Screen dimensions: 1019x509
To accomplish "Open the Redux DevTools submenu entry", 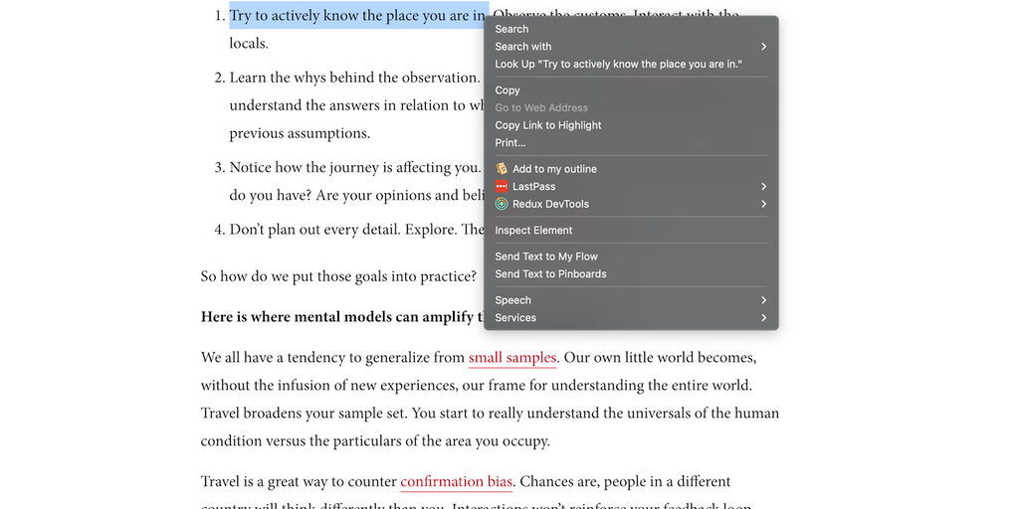I will click(x=550, y=204).
